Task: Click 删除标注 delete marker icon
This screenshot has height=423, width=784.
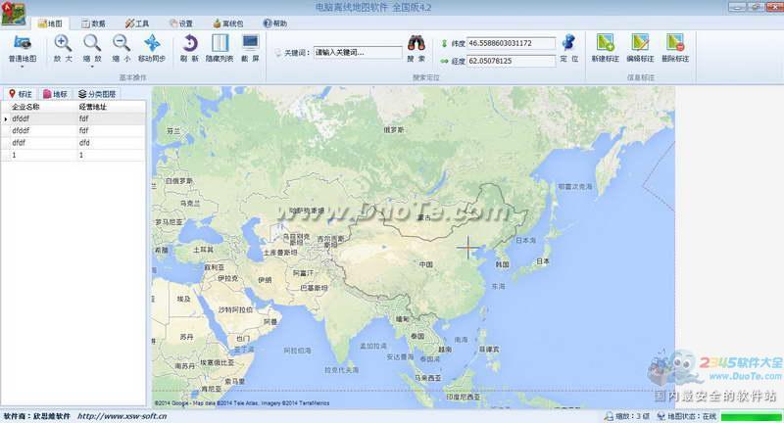Action: [x=674, y=43]
